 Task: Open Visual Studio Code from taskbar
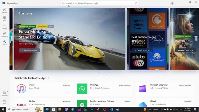tap(111, 109)
